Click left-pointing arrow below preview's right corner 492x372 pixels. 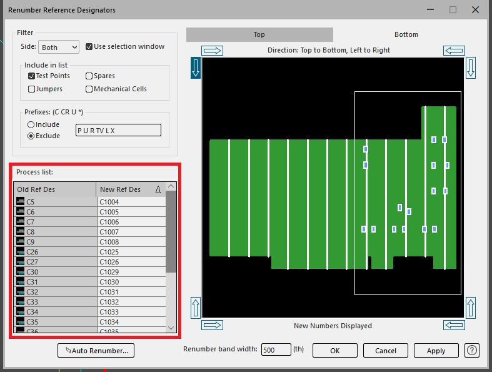coord(453,325)
